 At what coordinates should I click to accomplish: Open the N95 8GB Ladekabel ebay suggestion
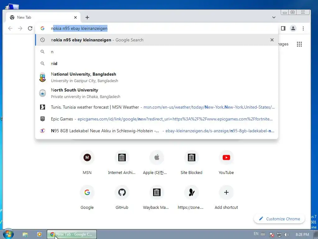(x=157, y=131)
